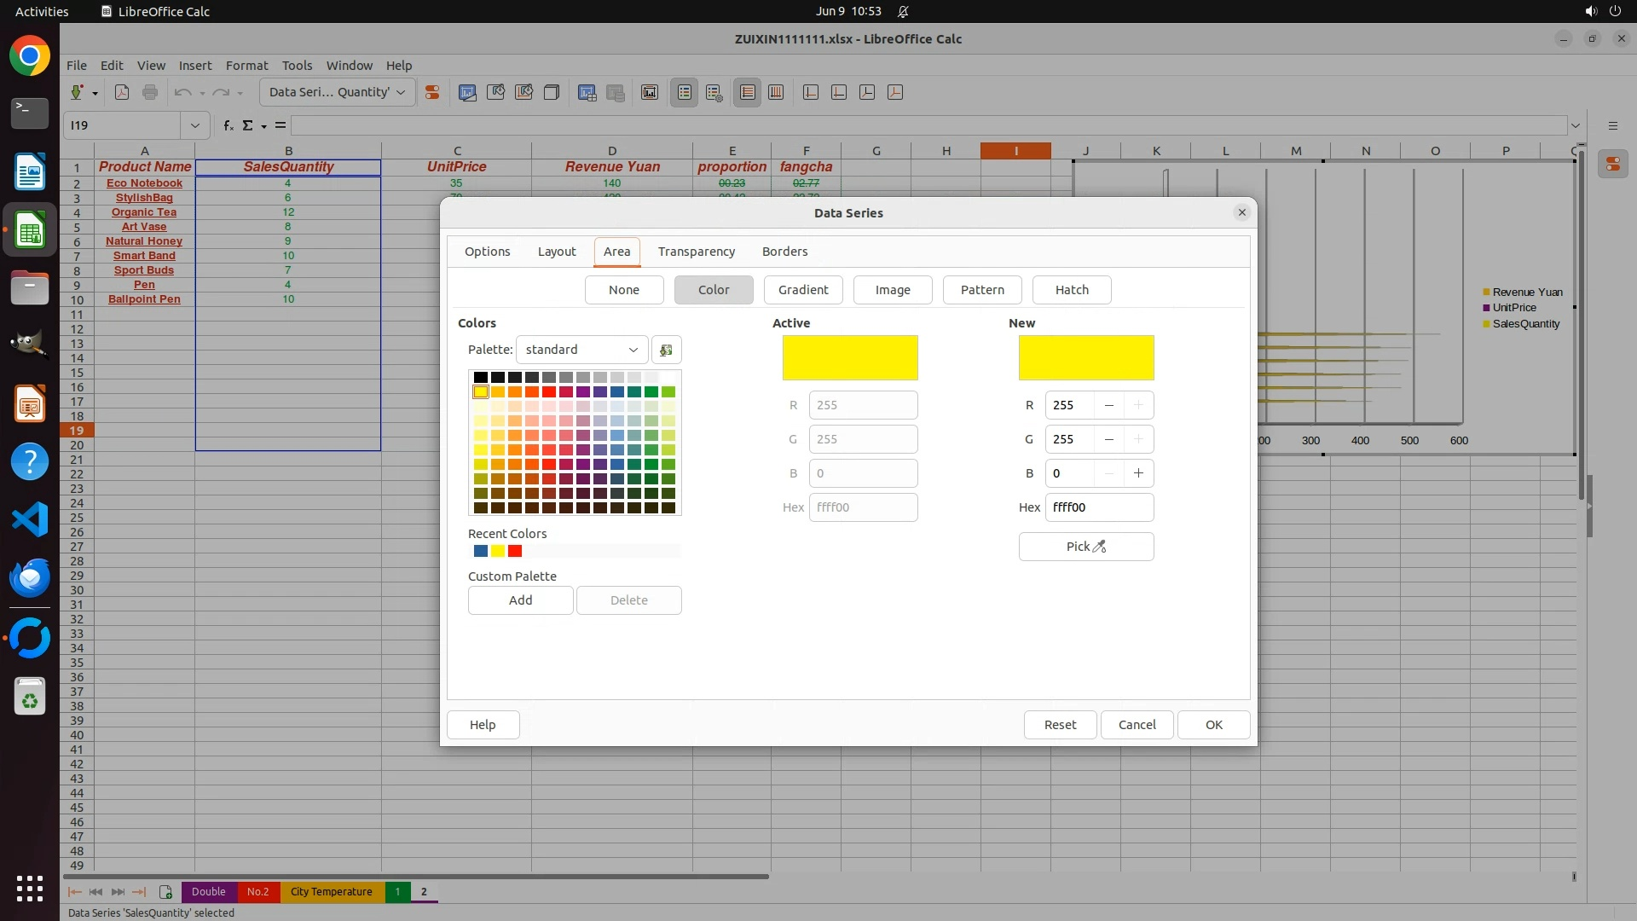Image resolution: width=1637 pixels, height=921 pixels.
Task: Launch Thunderbird from the dock
Action: 30,577
